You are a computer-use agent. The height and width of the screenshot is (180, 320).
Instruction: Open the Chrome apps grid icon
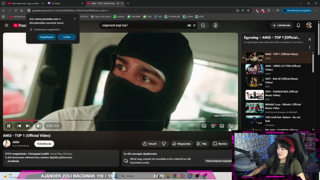click(x=3, y=16)
